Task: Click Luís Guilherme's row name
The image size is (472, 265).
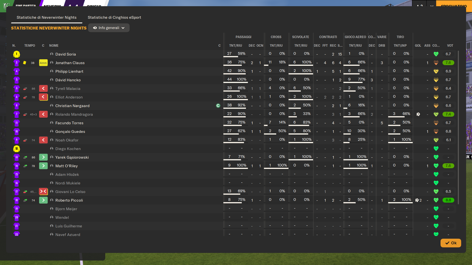Action: (69, 226)
